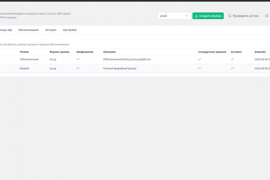
Task: Click the Шифрование column header
Action: point(85,52)
